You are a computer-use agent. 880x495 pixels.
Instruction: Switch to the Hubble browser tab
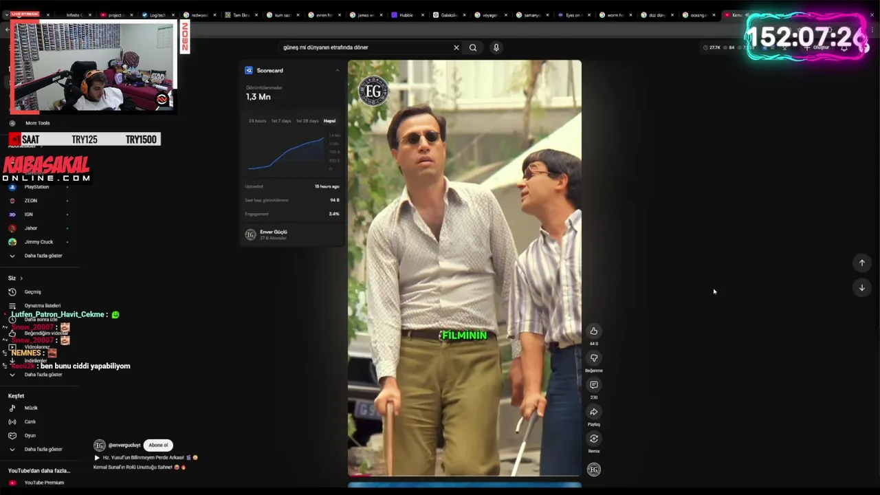[x=406, y=14]
